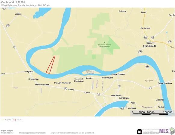This screenshot has width=175, height=135.
Task: Click the red Boundary legend icon
Action: pyautogui.click(x=15, y=120)
